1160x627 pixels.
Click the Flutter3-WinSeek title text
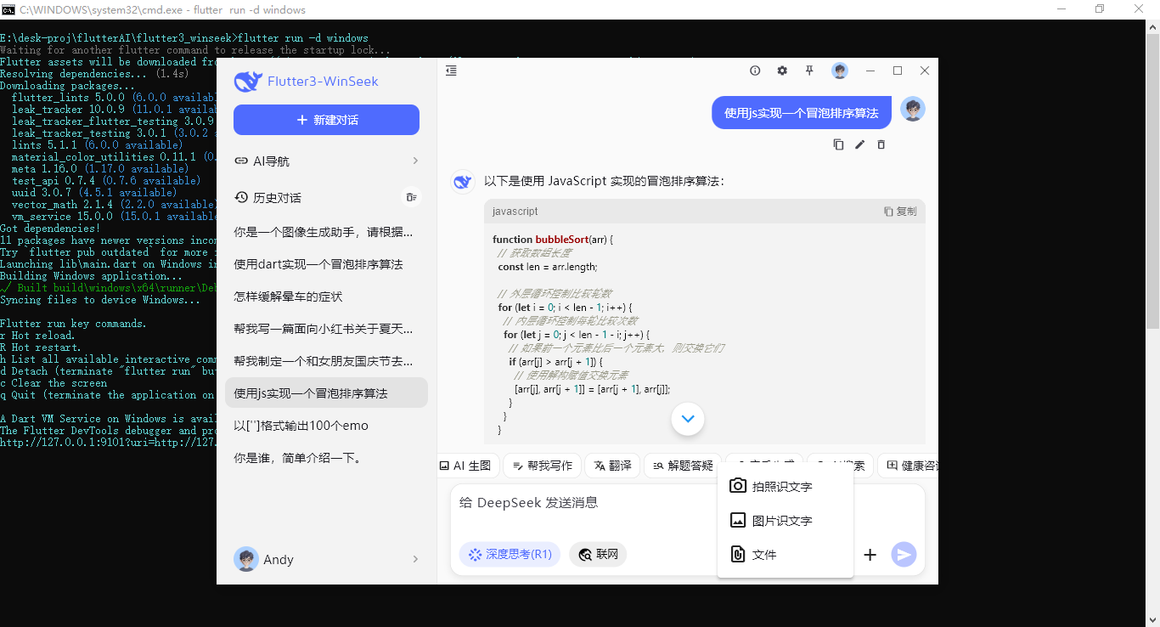pos(323,82)
